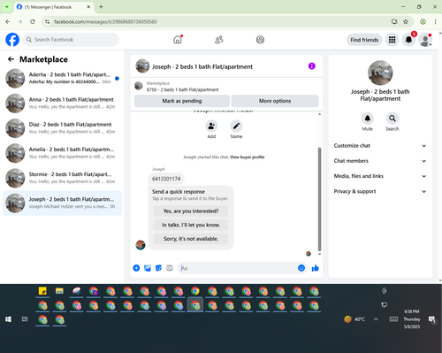
Task: Click Find friends button
Action: 364,40
